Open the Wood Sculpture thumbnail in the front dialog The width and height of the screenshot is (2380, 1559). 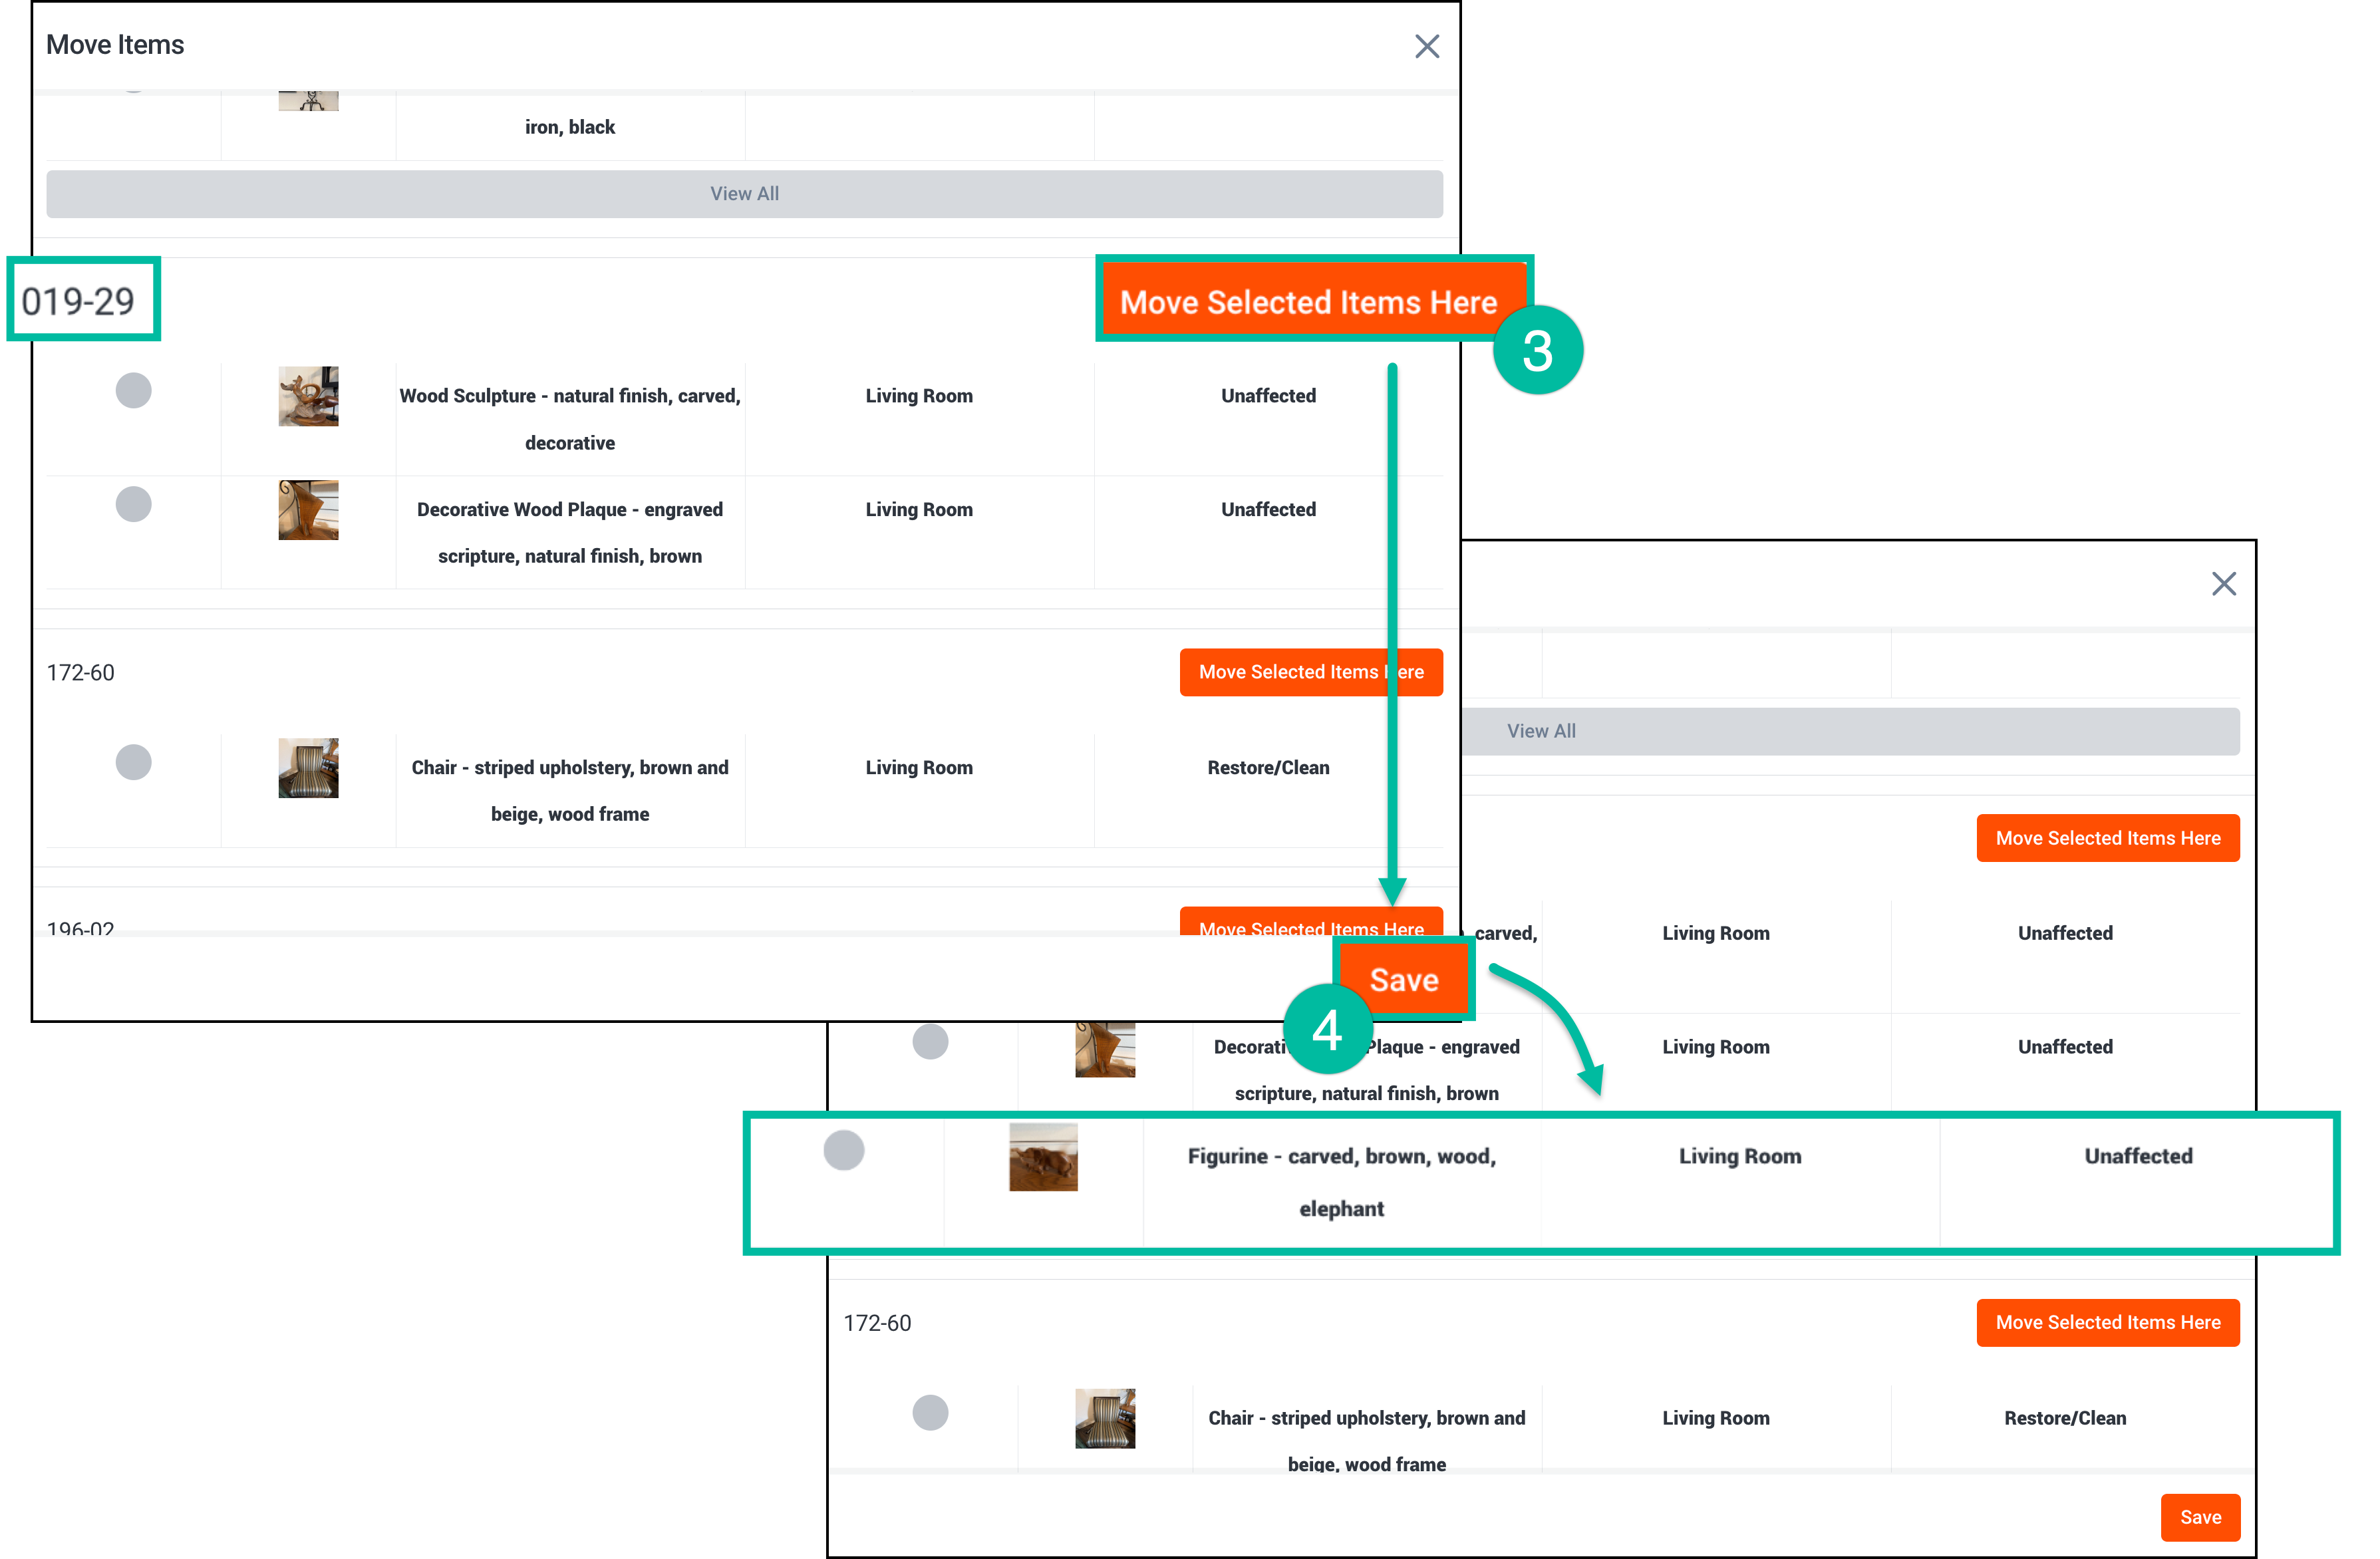308,396
